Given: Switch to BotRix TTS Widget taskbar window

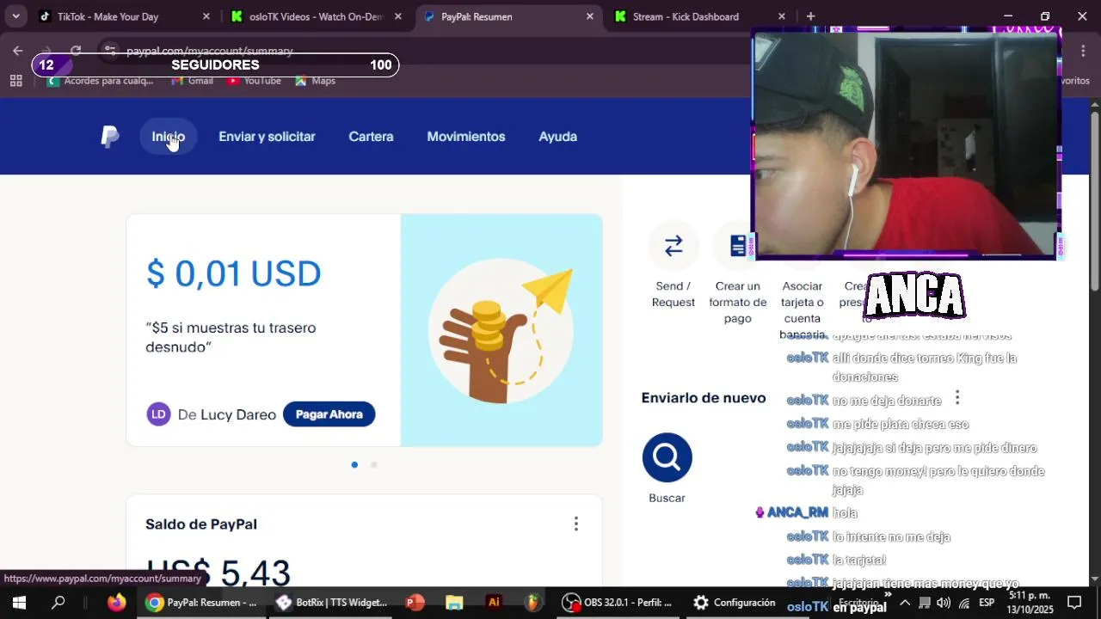Looking at the screenshot, I should click(x=332, y=603).
